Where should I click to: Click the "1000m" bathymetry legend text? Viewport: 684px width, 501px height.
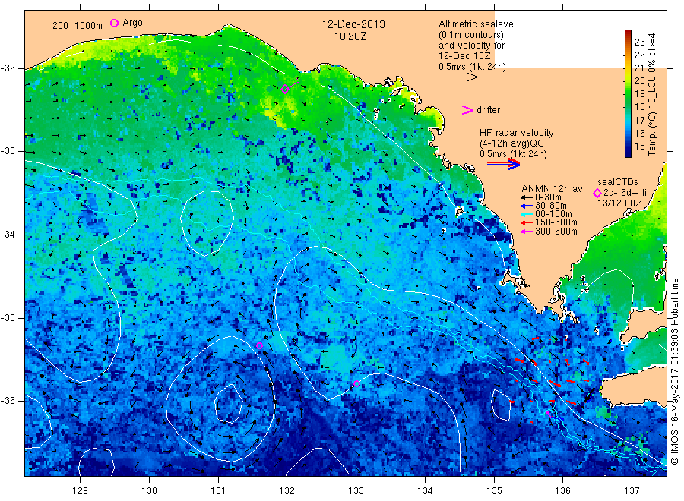tap(88, 26)
